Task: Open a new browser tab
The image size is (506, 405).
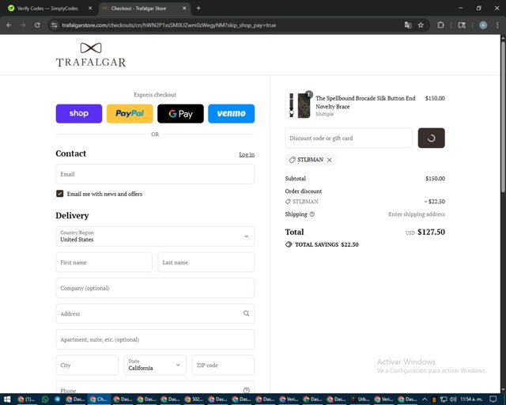Action: click(198, 9)
